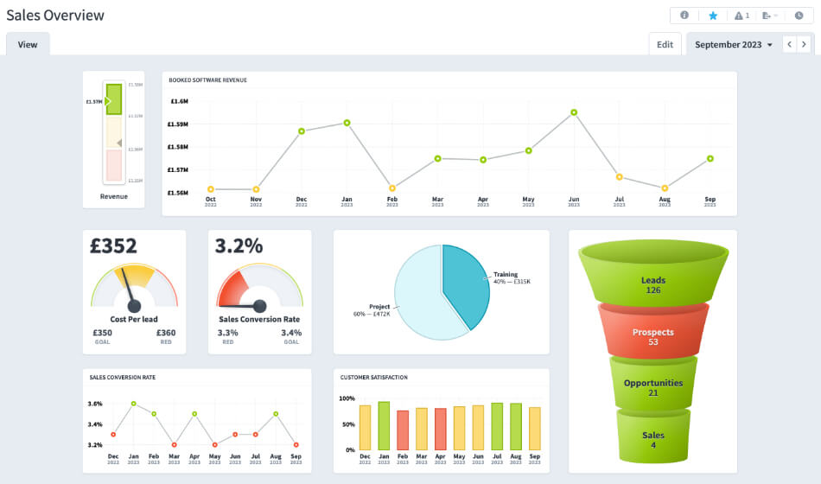Click the Sales funnel segment
Image resolution: width=821 pixels, height=484 pixels.
pos(653,436)
